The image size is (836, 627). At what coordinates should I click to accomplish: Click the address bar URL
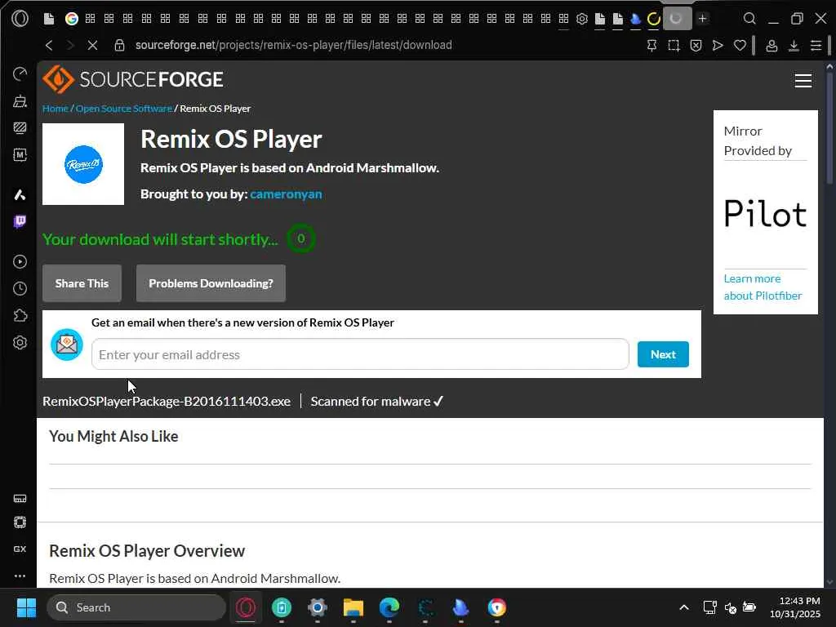tap(293, 46)
